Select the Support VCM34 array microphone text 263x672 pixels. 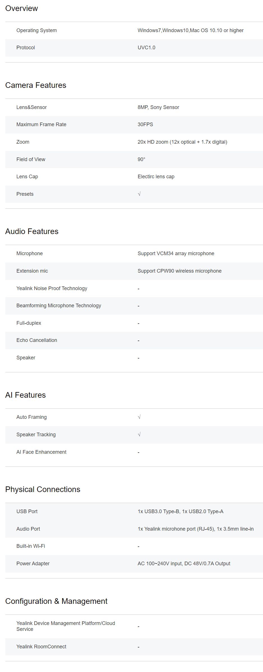(176, 253)
